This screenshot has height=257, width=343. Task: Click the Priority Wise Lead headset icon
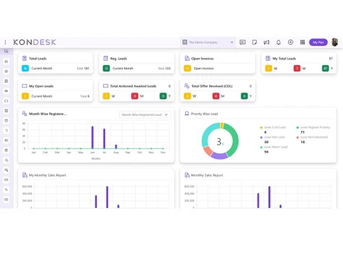point(187,114)
